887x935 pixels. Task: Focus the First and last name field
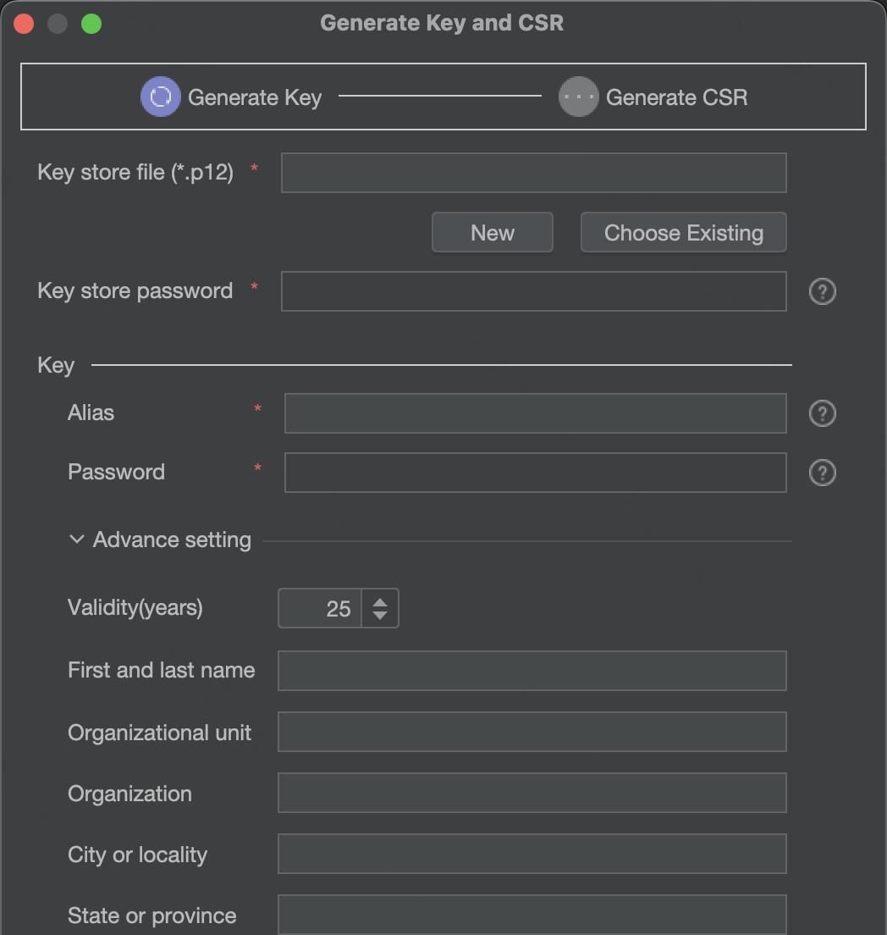(532, 671)
